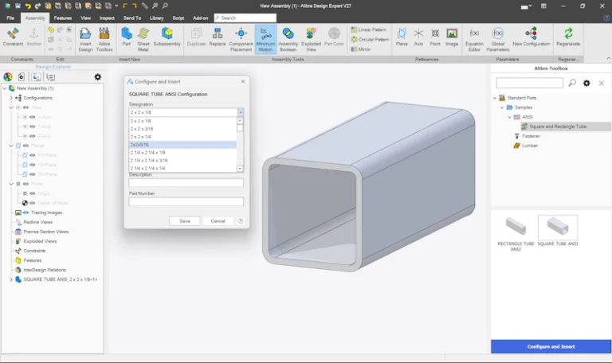Screen dimensions: 612x363
Task: Toggle Minimum Motion mode
Action: (266, 39)
